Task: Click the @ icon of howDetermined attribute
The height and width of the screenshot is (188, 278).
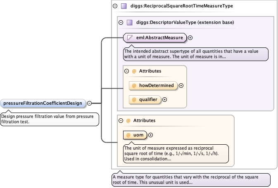Action: click(x=134, y=86)
